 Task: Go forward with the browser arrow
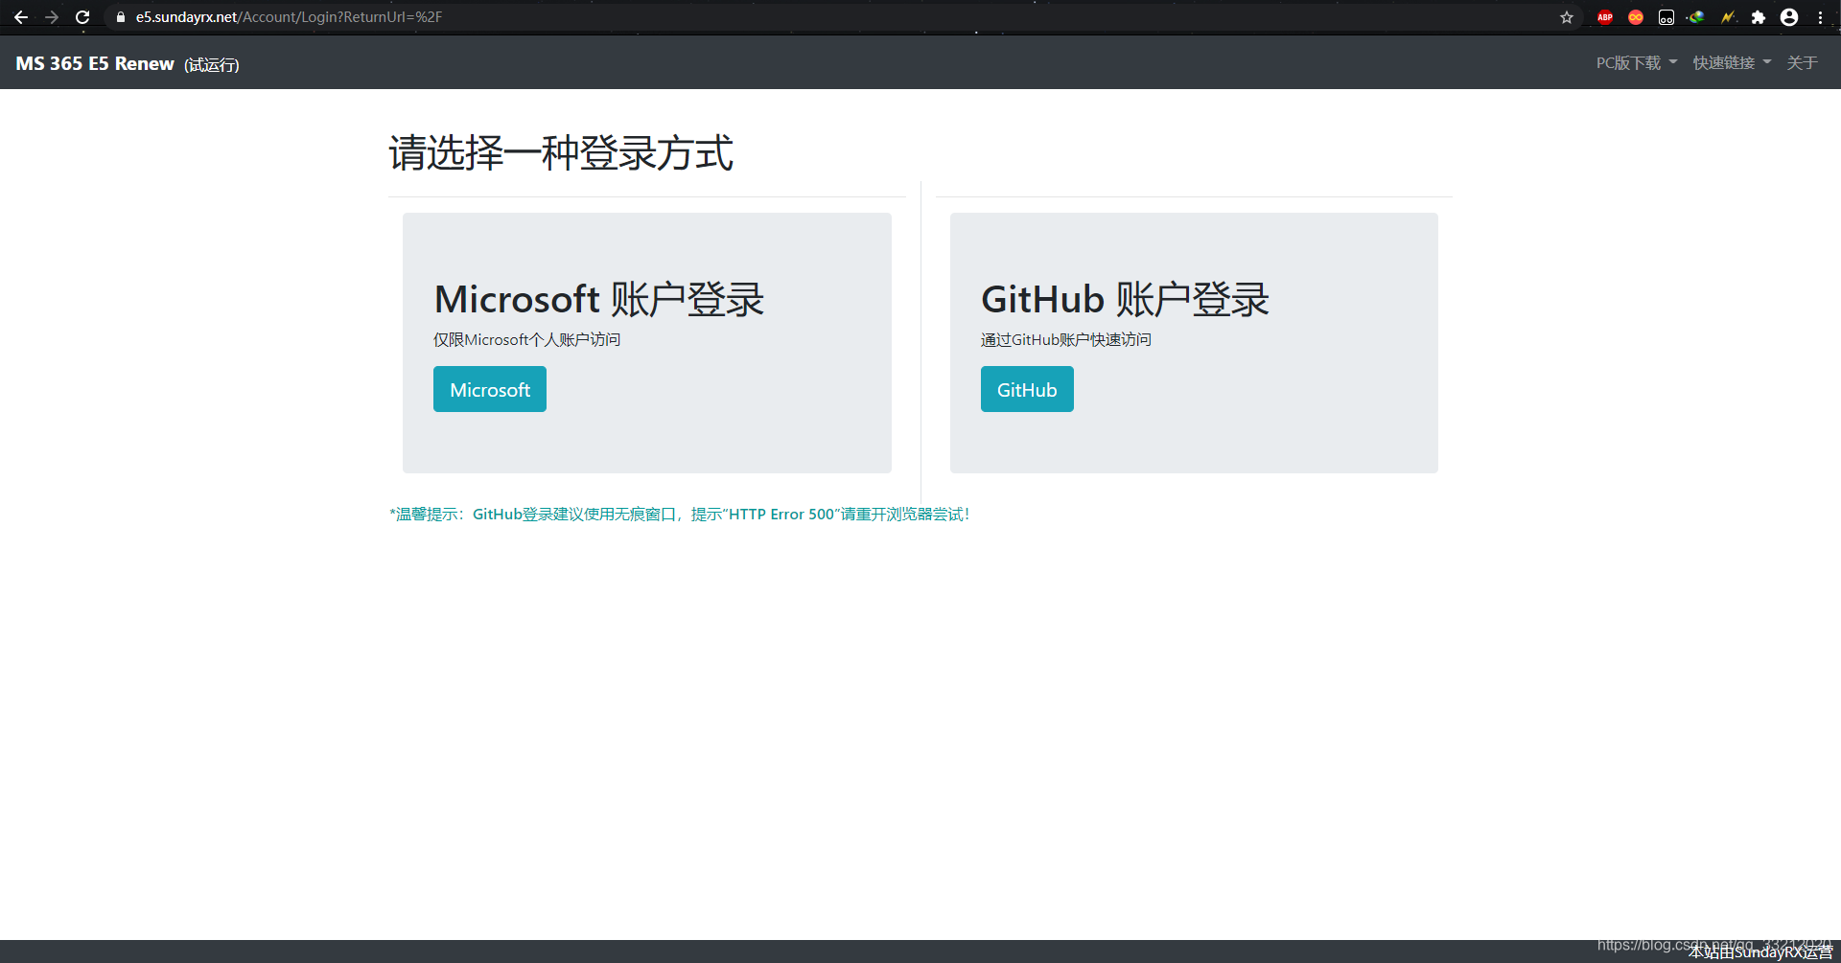52,17
